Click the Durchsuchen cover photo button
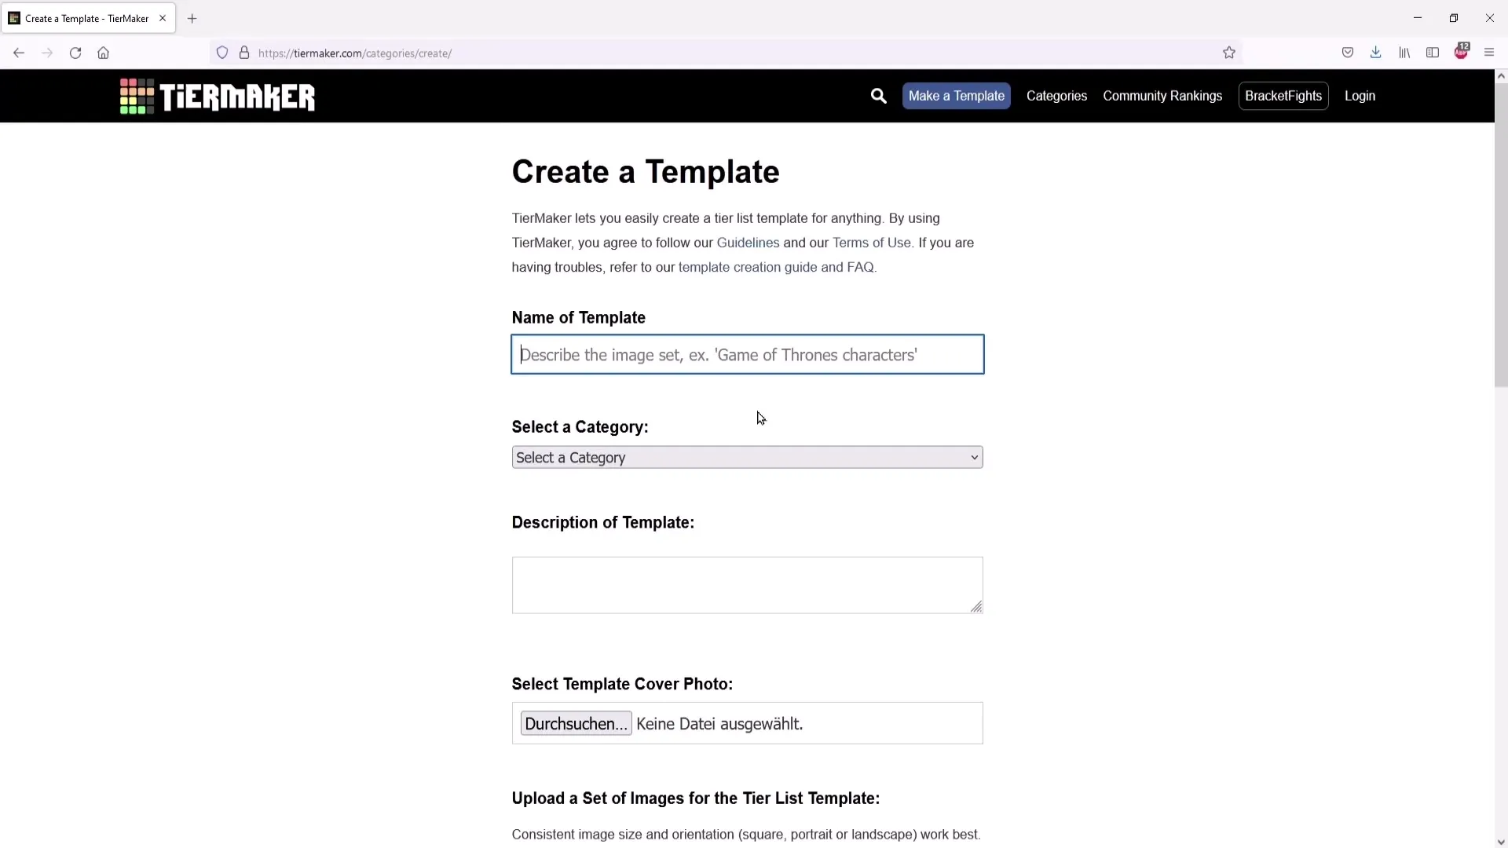 point(577,724)
